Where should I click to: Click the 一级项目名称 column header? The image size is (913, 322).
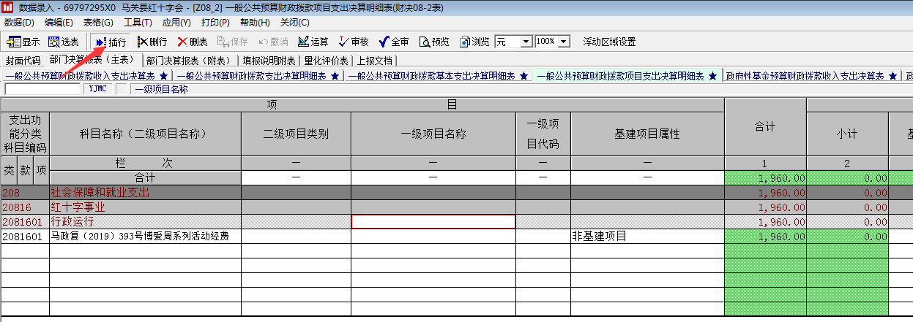pyautogui.click(x=433, y=134)
